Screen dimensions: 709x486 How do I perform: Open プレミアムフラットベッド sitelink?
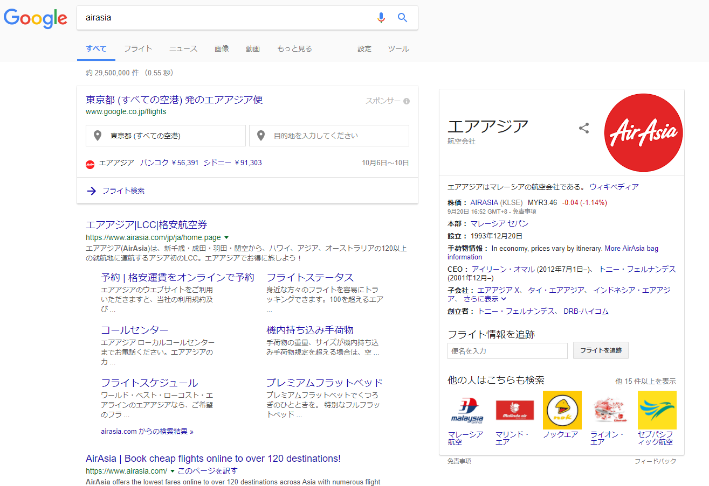pyautogui.click(x=325, y=383)
